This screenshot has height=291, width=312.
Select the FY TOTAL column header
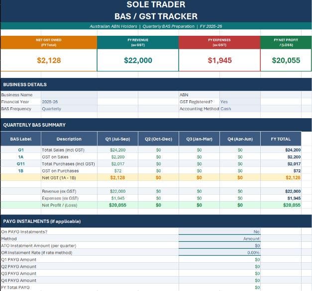pos(281,139)
